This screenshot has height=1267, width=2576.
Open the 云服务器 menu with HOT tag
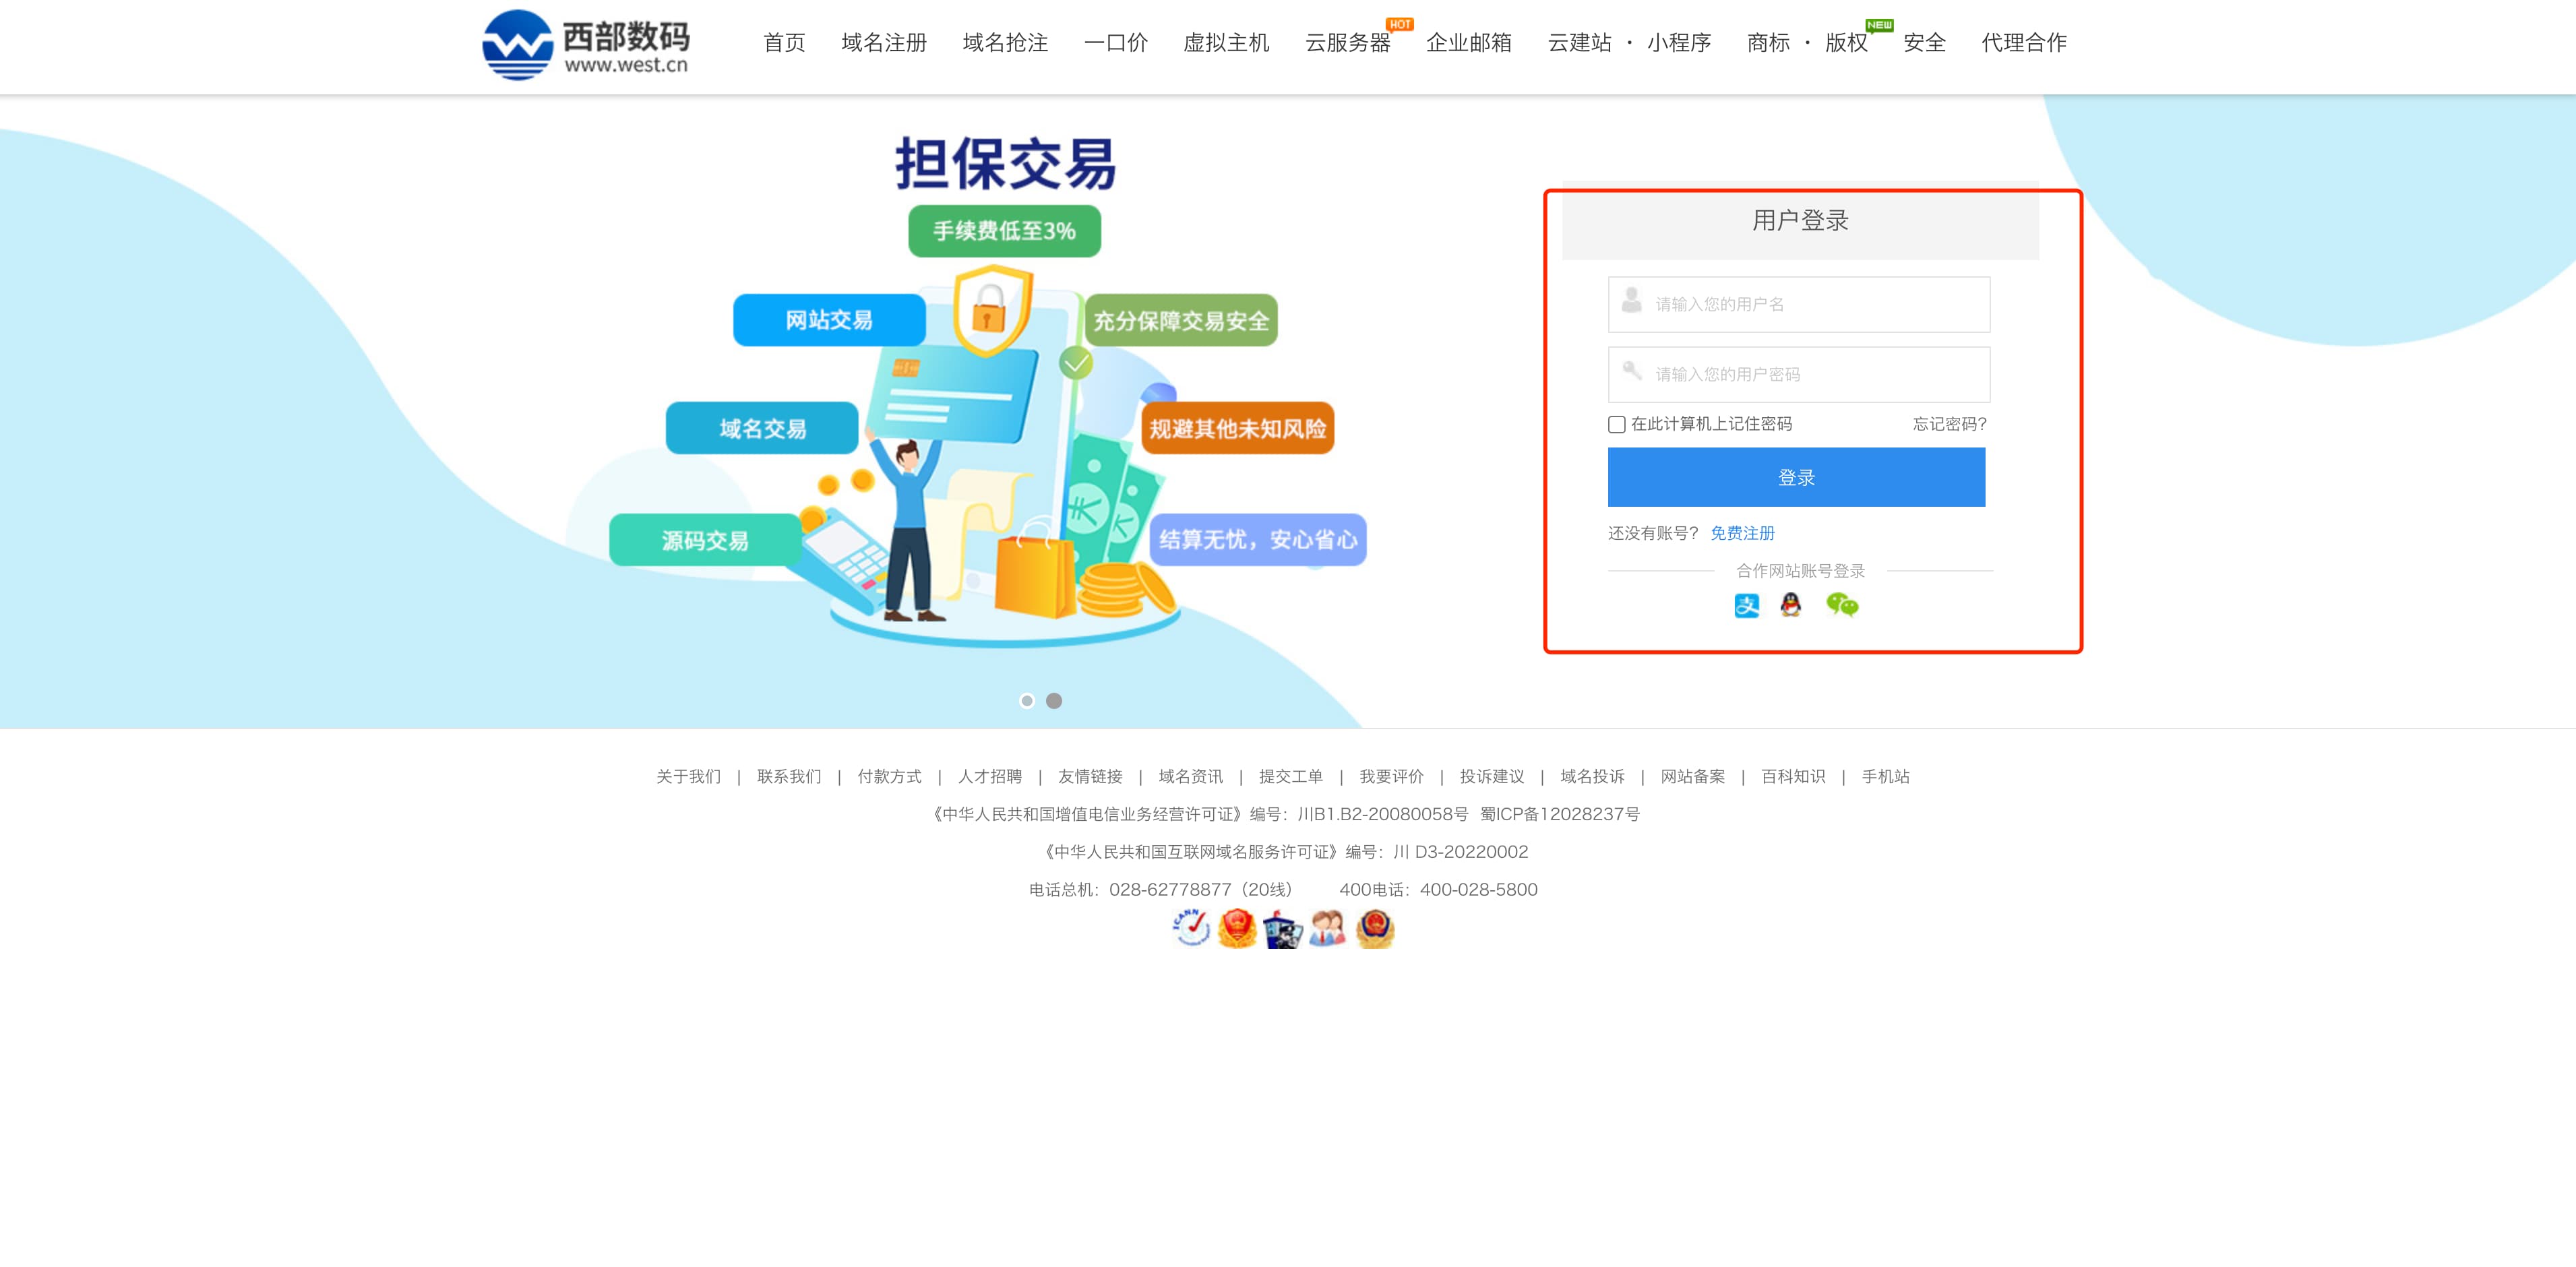(x=1349, y=44)
